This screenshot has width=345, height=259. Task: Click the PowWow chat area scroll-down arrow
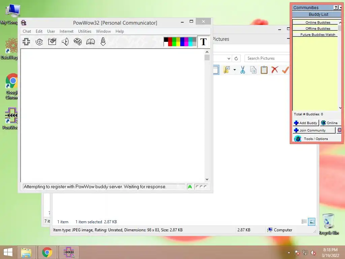[207, 179]
